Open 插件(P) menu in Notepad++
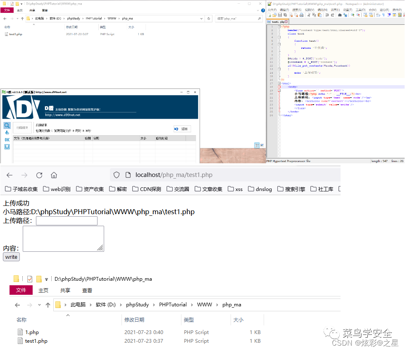 [x=397, y=10]
